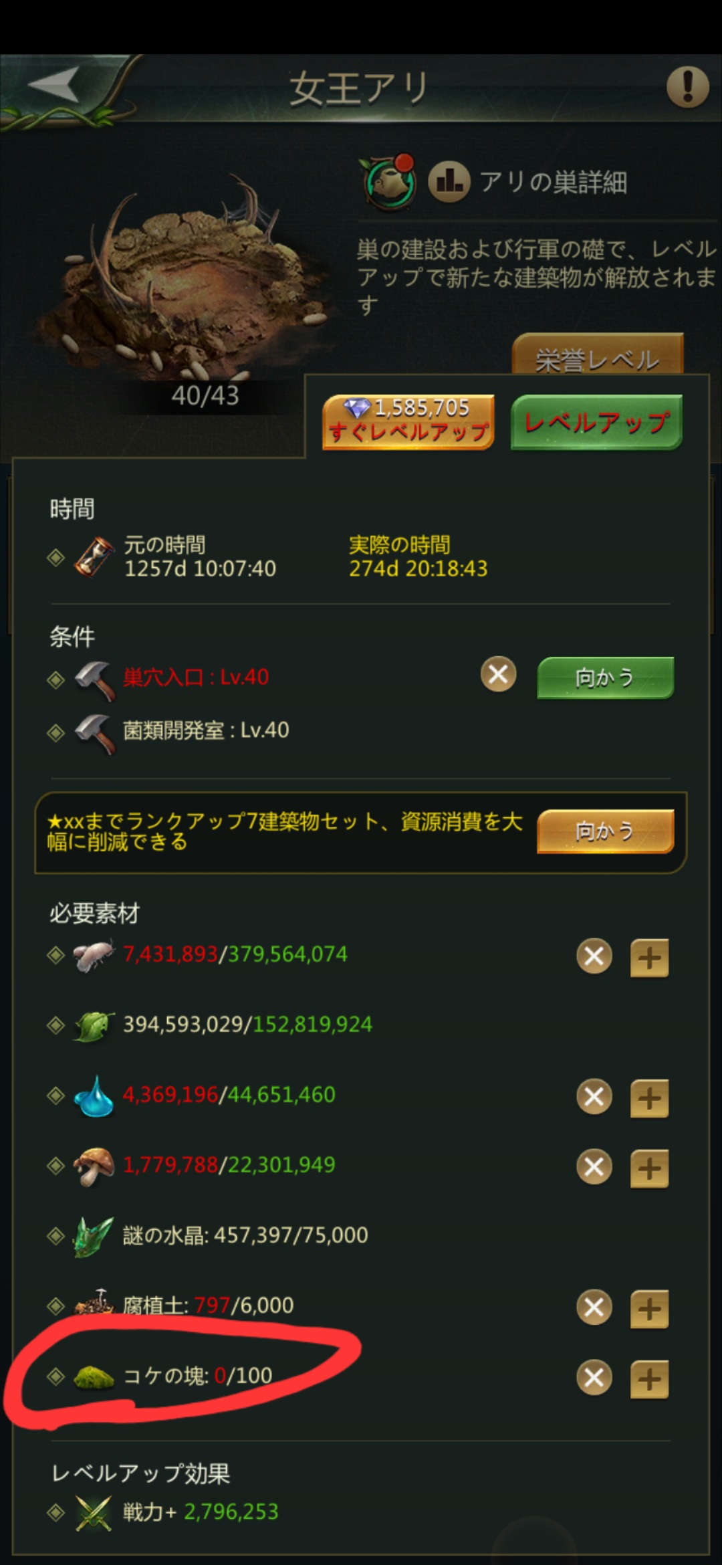
Task: Tap the ant queen avatar icon
Action: tap(390, 181)
